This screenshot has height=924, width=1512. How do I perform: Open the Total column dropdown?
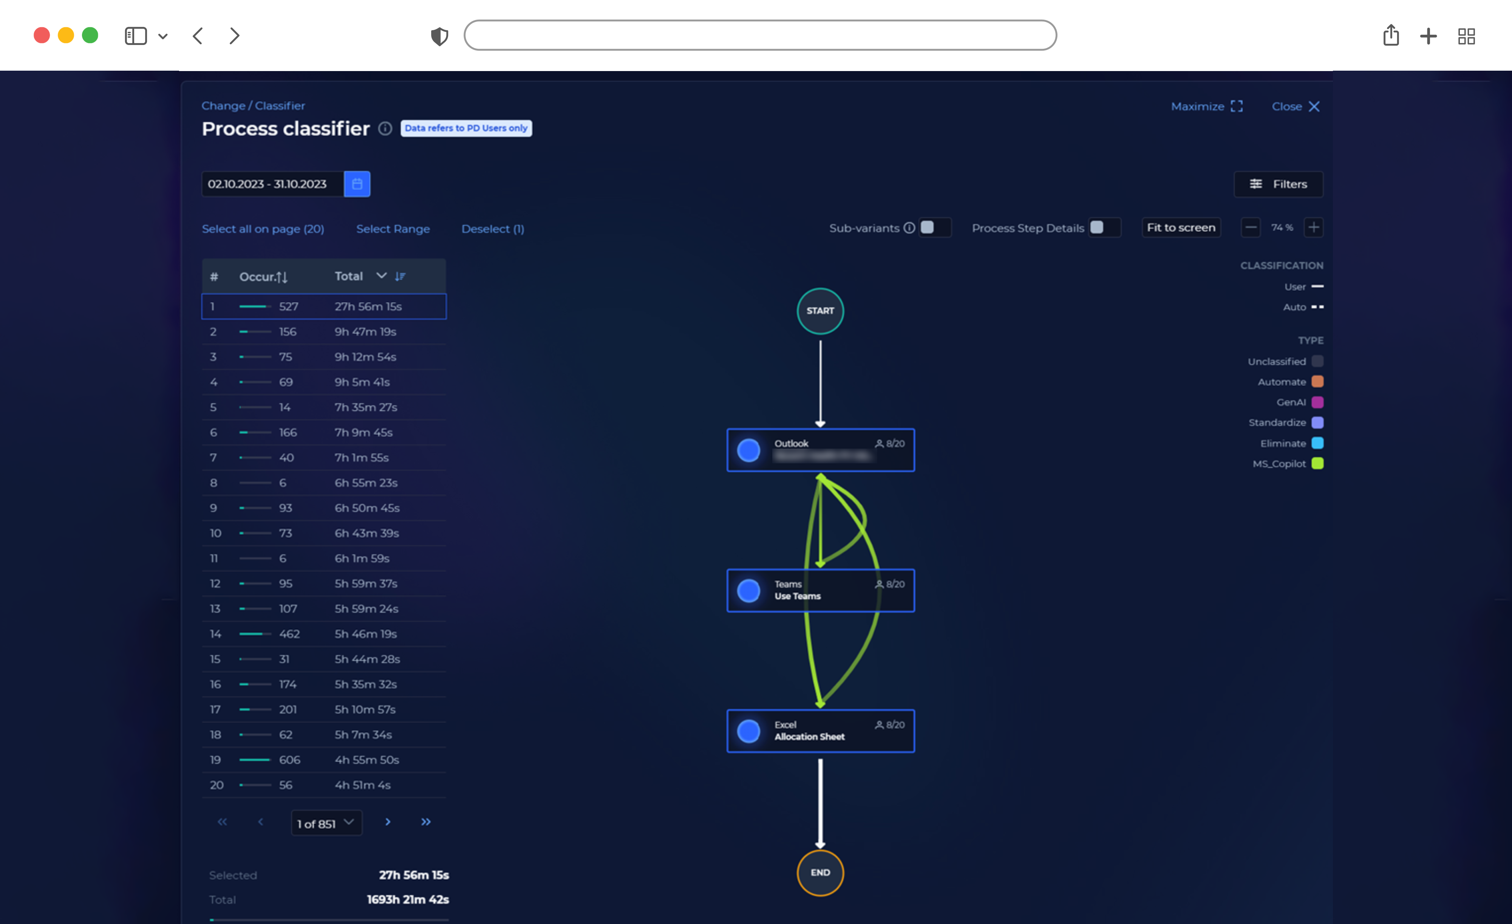[382, 275]
